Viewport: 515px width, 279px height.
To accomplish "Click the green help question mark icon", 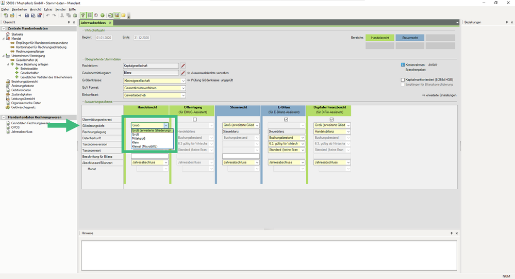I will (x=103, y=15).
